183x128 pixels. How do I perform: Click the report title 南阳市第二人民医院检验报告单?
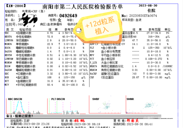[x=91, y=6]
